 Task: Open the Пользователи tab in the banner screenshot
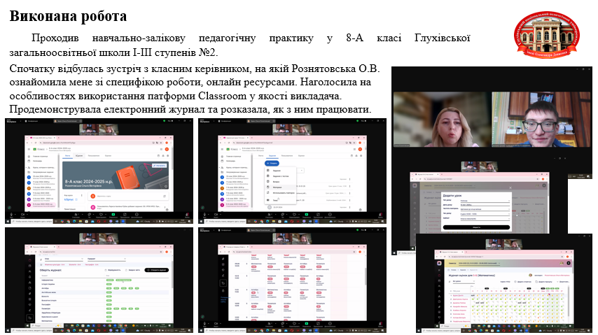tap(93, 156)
